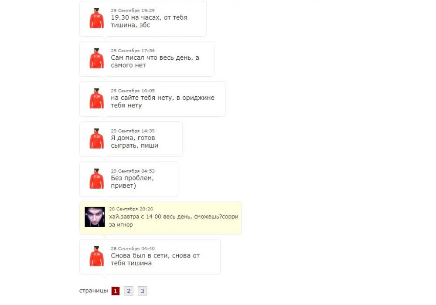436x305 pixels.
Task: Select the message 'Я дома, готов сыграть, пиши'
Action: [x=135, y=142]
